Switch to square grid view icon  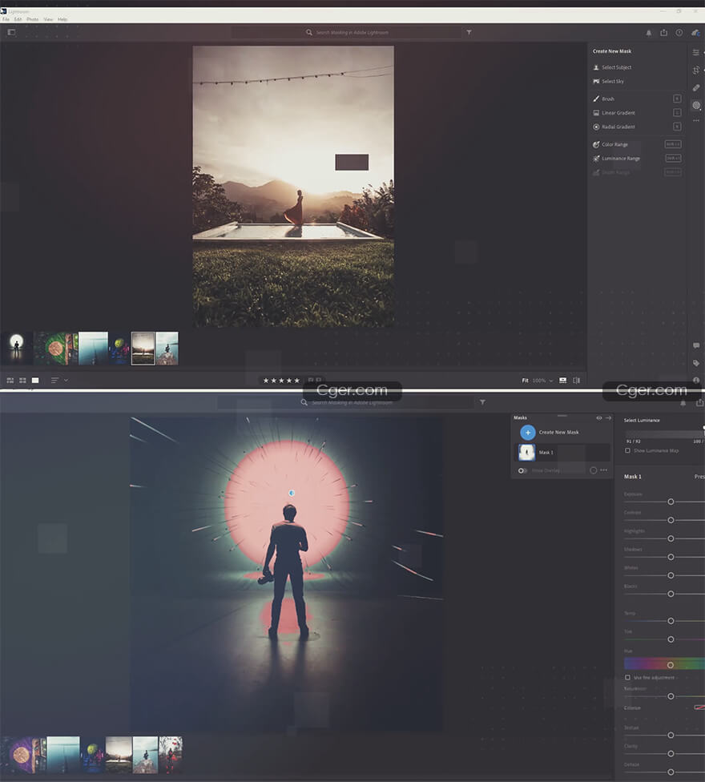[x=22, y=381]
